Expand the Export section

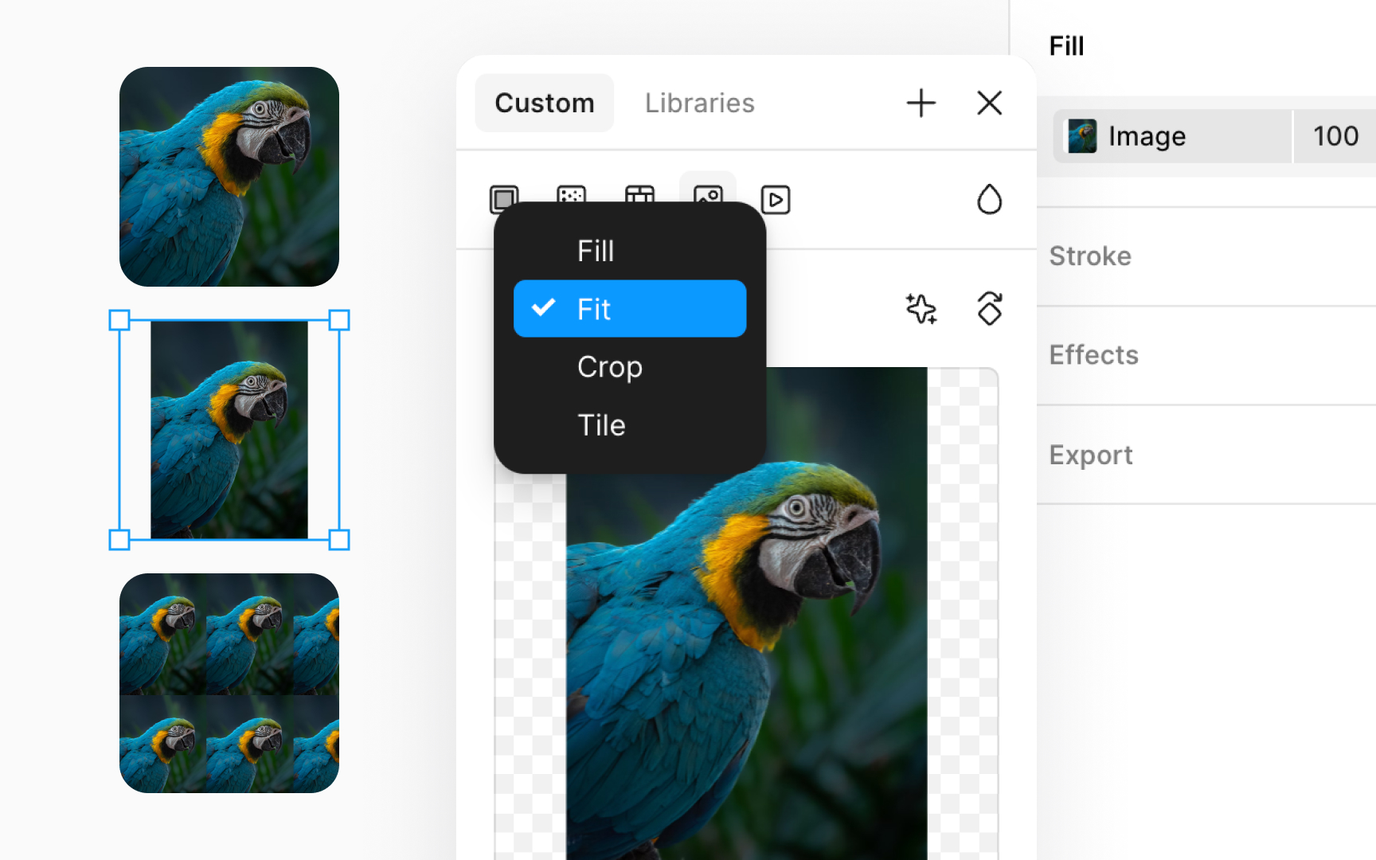1091,455
